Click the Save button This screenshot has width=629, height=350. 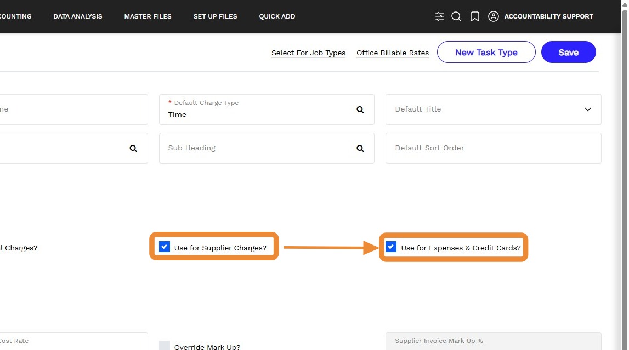(569, 52)
